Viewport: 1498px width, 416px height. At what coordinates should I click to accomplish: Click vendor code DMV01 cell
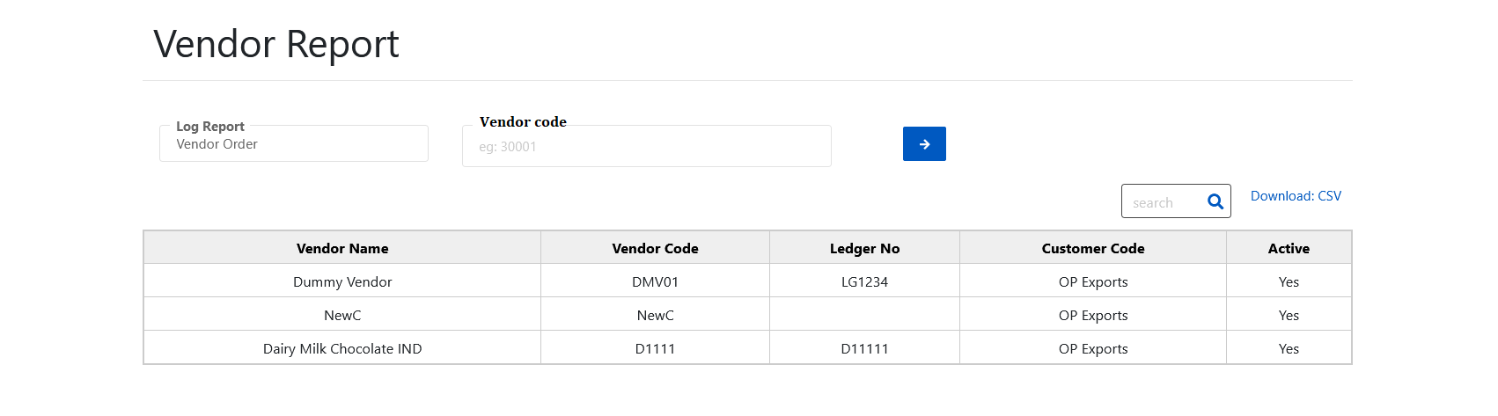pos(655,282)
